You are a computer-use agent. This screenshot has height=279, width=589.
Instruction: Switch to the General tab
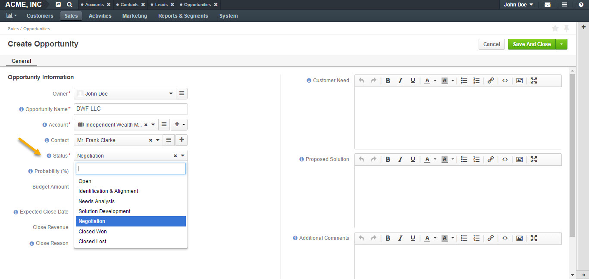(22, 61)
